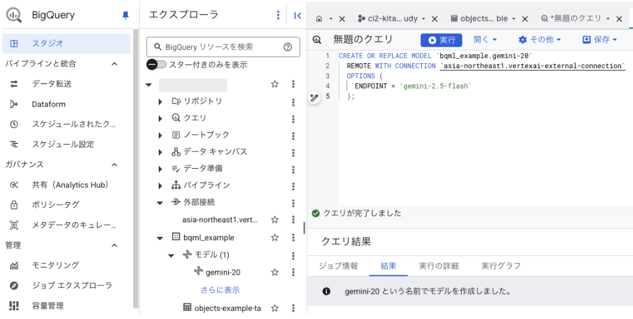The width and height of the screenshot is (633, 319).
Task: Open the home tab icon
Action: [319, 19]
